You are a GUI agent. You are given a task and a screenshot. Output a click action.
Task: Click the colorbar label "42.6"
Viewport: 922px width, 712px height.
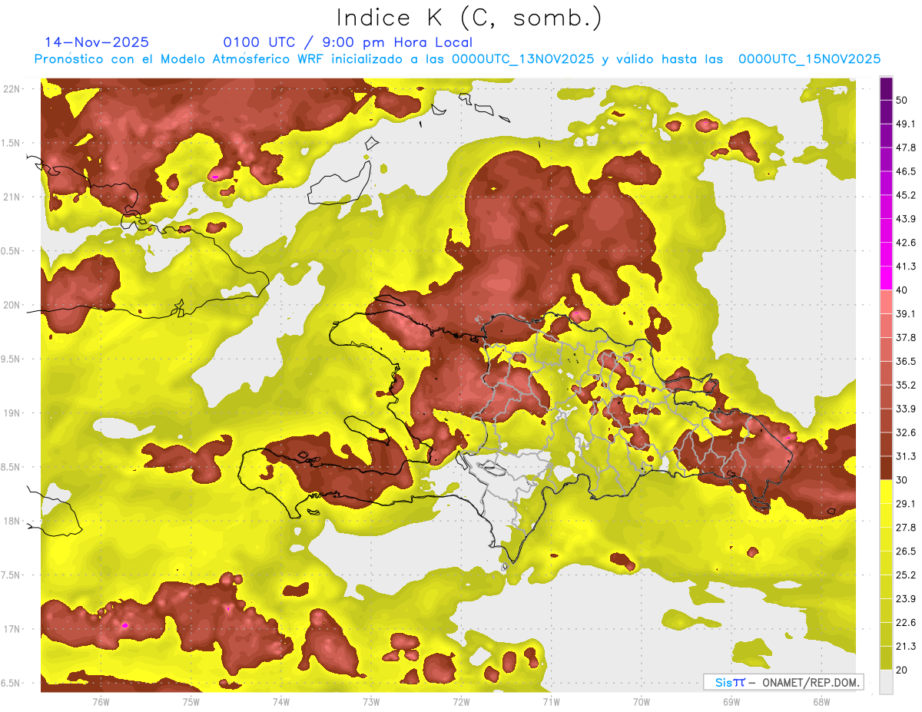(x=906, y=243)
